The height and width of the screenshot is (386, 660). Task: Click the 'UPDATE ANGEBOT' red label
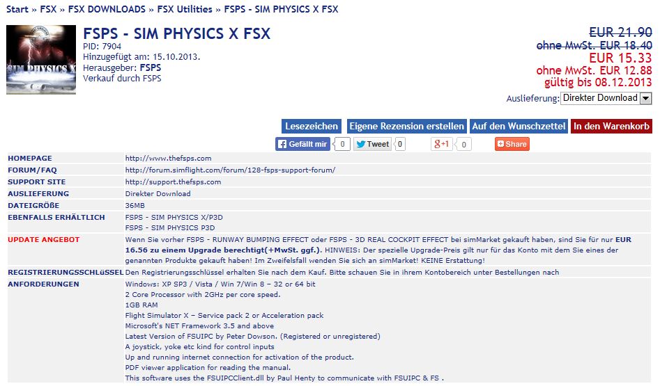(x=44, y=239)
